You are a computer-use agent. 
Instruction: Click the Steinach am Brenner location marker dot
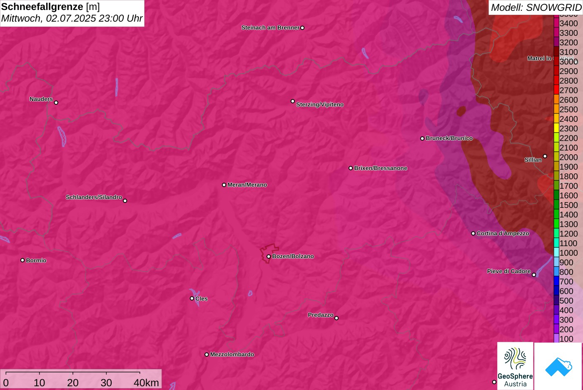(302, 28)
